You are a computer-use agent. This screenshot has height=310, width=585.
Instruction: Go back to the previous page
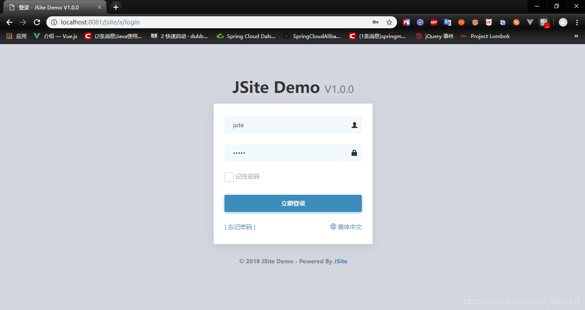coord(9,22)
